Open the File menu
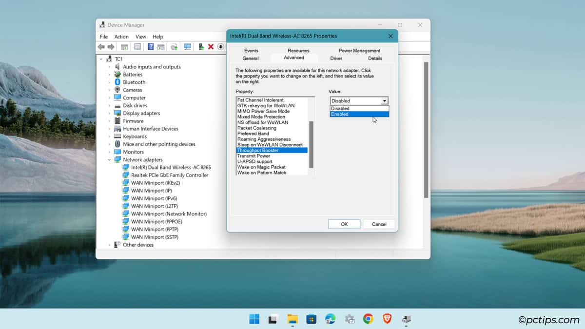This screenshot has height=329, width=585. 104,37
